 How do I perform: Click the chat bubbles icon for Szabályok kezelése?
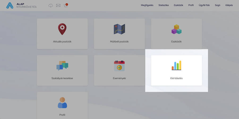(62, 66)
